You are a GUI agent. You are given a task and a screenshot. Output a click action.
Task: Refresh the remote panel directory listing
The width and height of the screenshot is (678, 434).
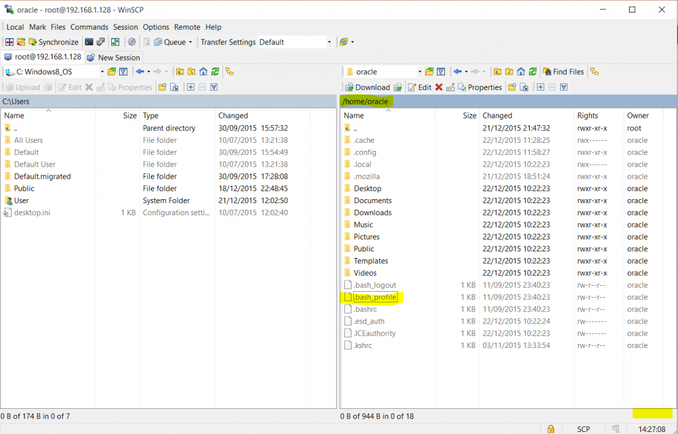pos(532,71)
